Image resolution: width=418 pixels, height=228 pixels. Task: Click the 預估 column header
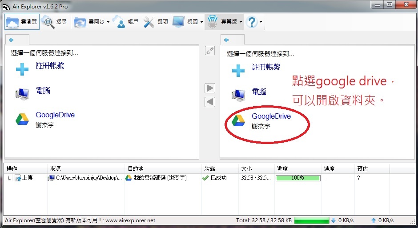coord(372,168)
